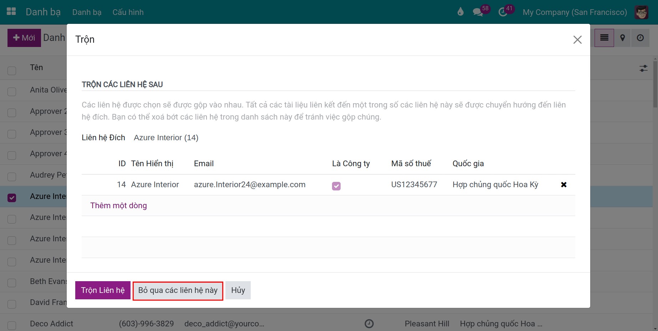Click Hợp chủng quốc Hoa Kỳ cell in dialog
Screen dimensions: 658x331
pyautogui.click(x=495, y=184)
